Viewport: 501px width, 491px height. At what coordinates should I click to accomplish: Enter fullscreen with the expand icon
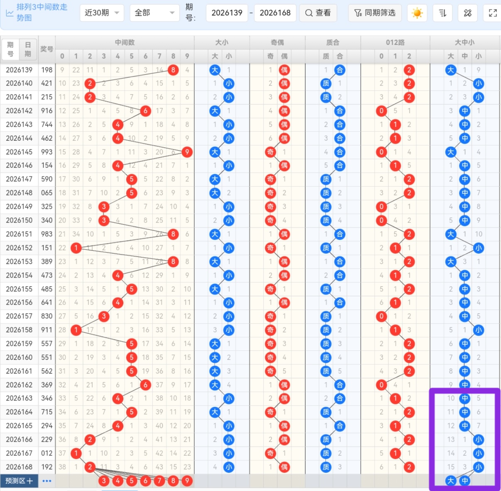[x=493, y=13]
